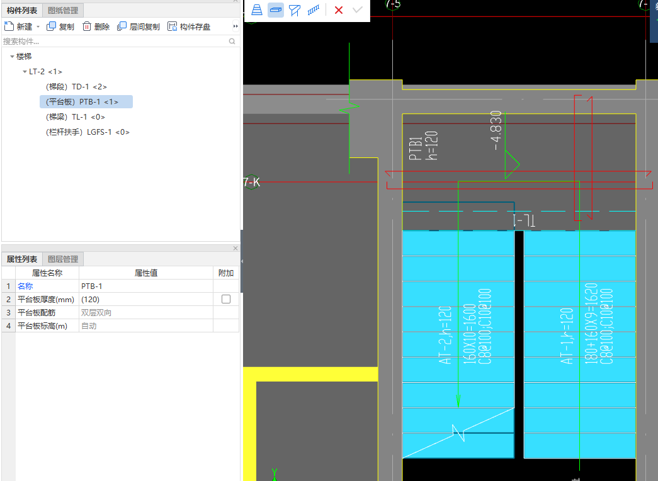Tick the 附加 checkbox for 平台板厚度

pyautogui.click(x=226, y=299)
